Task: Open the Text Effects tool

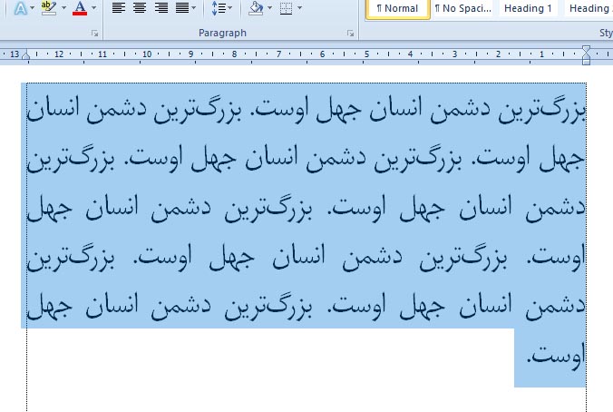Action: pyautogui.click(x=20, y=8)
